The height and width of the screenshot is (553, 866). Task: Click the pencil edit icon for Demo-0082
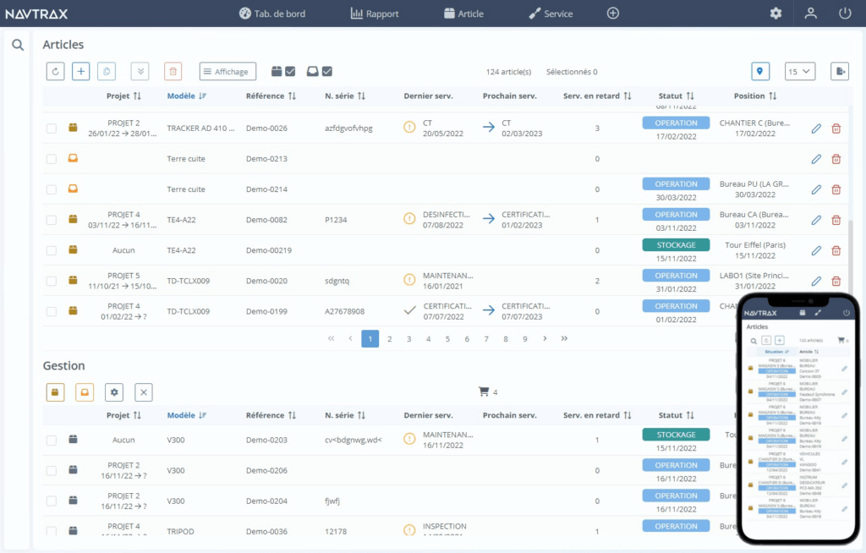[815, 220]
